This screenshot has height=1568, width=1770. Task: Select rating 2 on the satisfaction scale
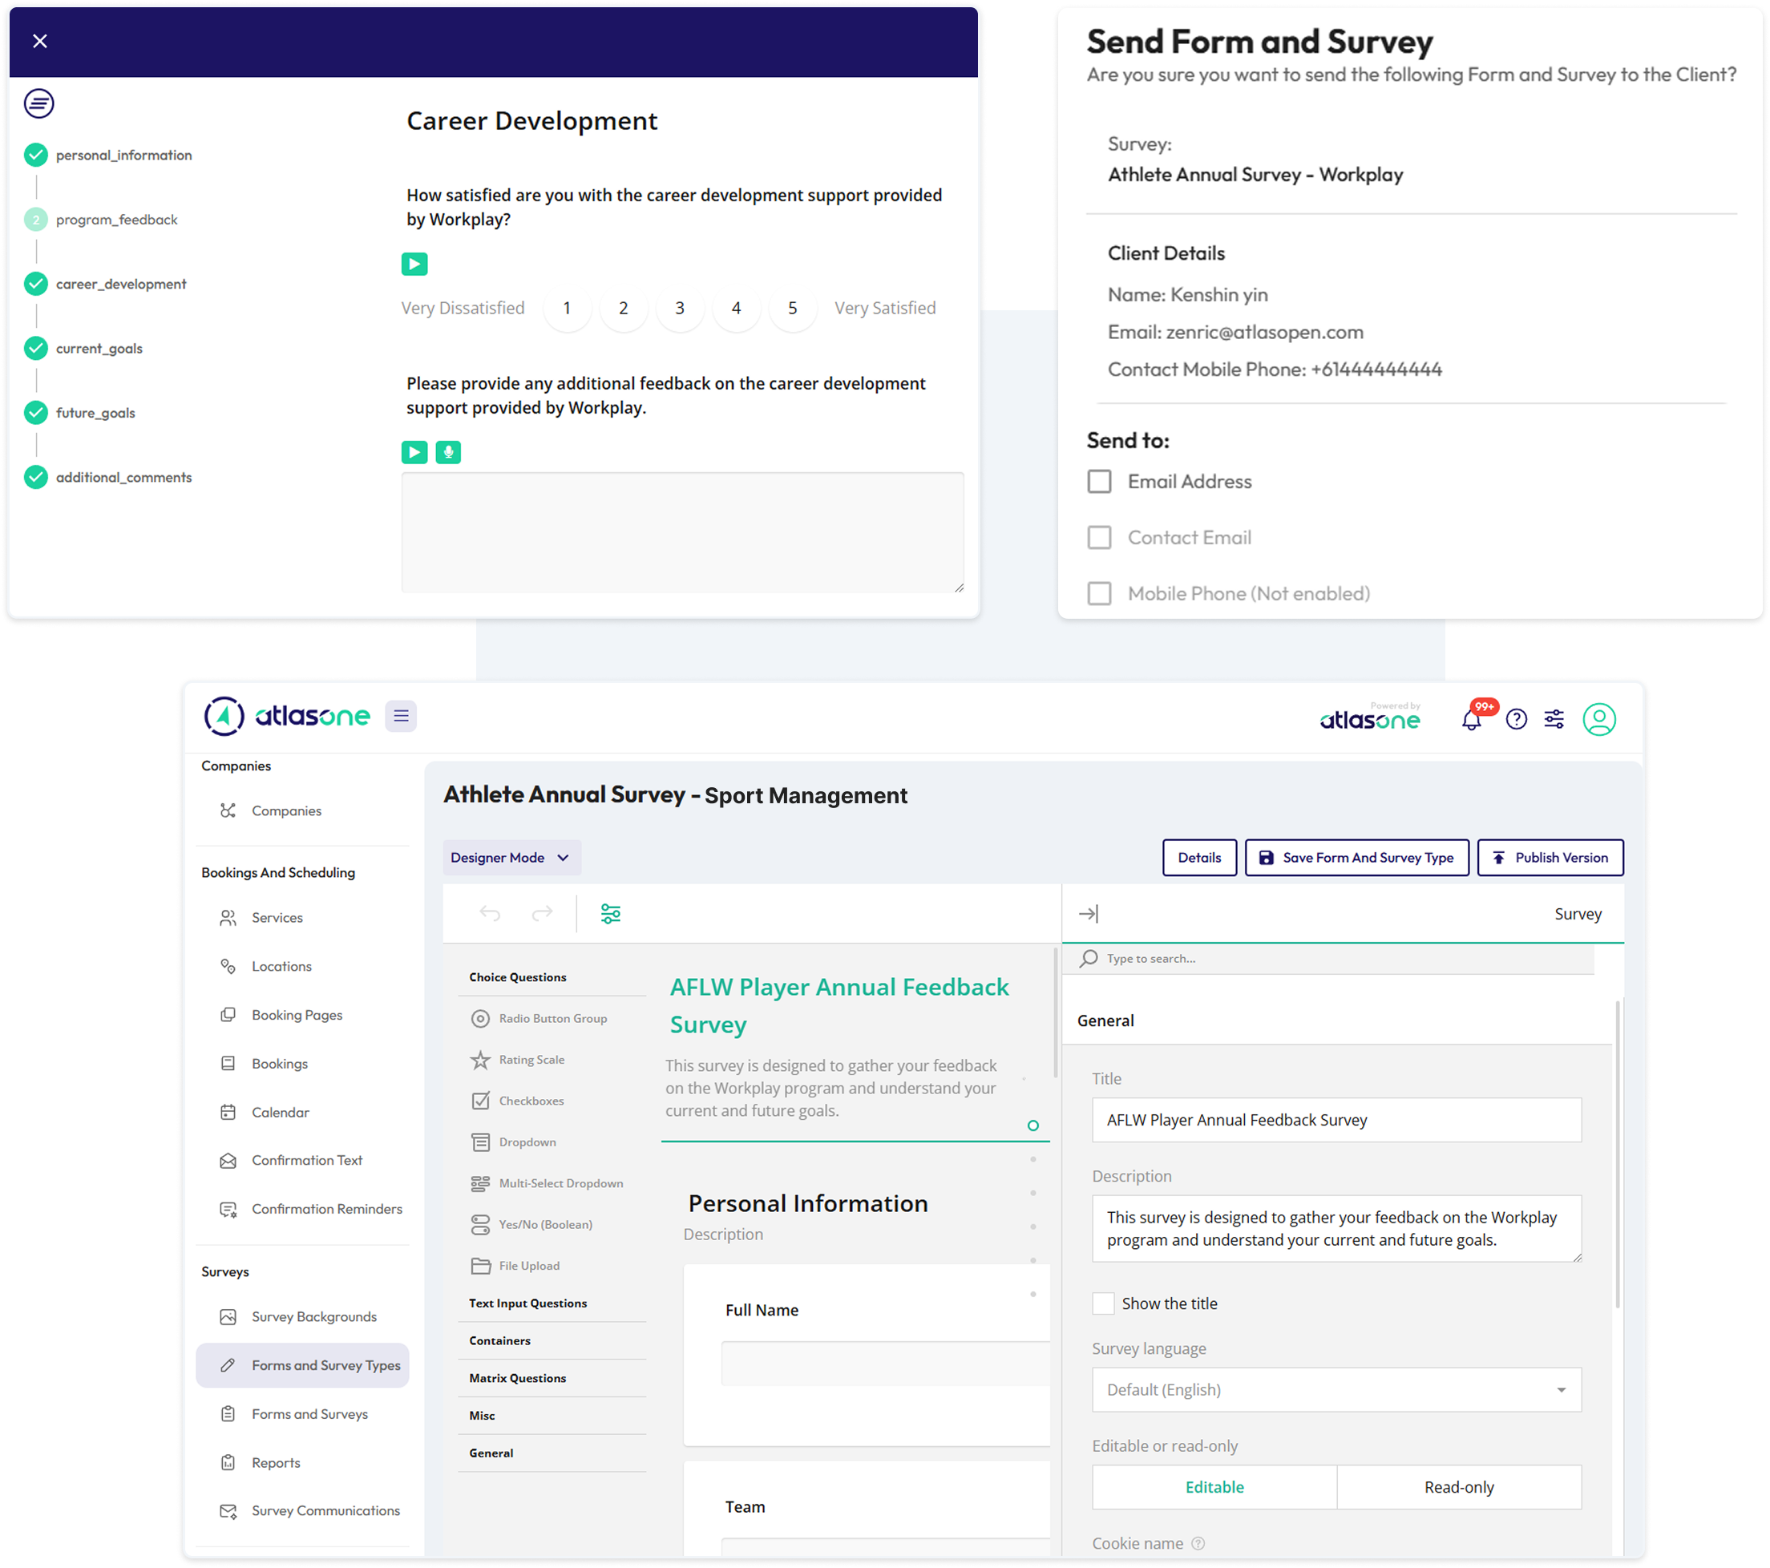(623, 309)
